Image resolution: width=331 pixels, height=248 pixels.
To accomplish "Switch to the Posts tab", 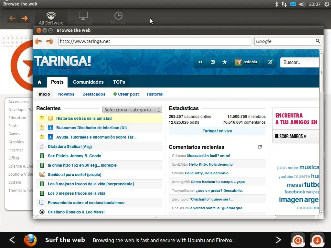I will (x=57, y=82).
